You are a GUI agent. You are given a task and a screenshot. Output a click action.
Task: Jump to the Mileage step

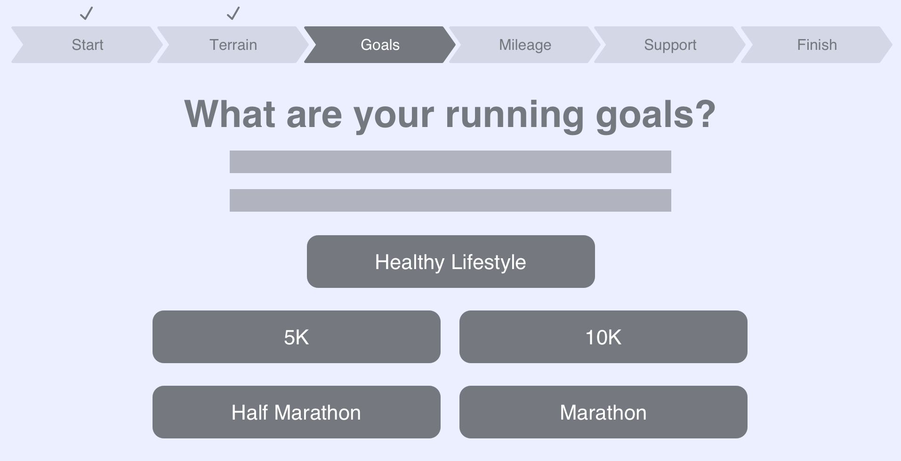click(525, 45)
